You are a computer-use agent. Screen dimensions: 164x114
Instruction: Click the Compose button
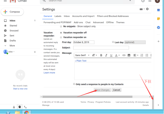click(12, 12)
